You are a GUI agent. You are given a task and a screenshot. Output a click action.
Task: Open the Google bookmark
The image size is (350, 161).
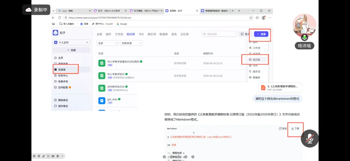(122, 24)
